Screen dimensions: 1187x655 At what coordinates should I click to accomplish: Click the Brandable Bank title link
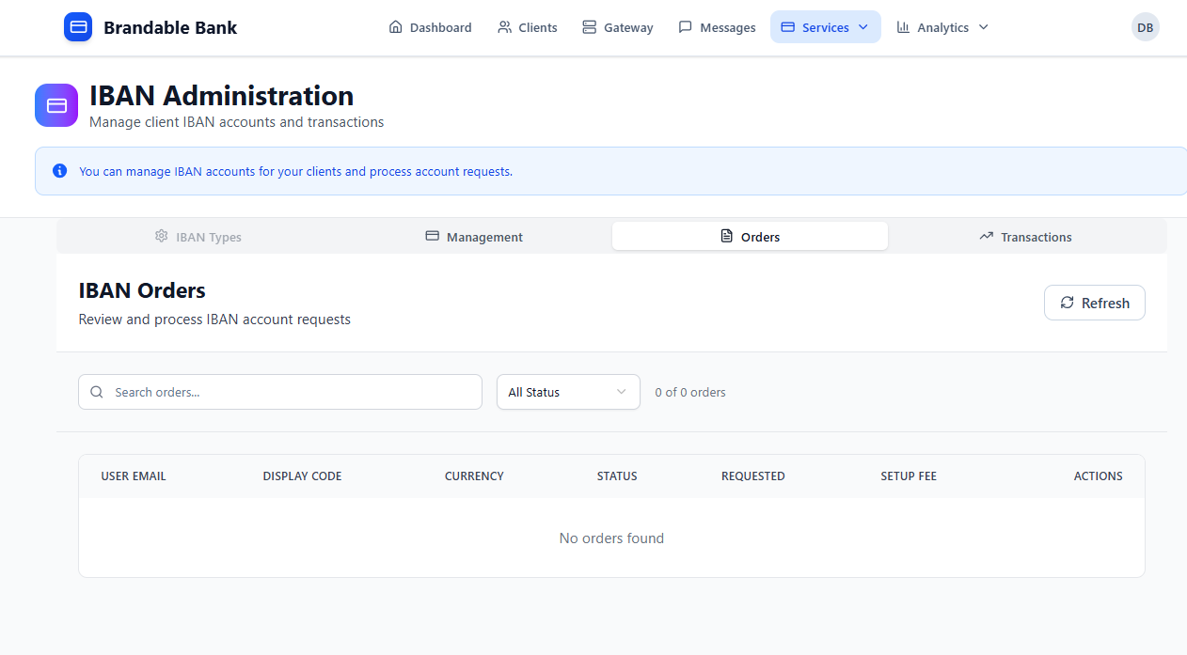pos(170,27)
